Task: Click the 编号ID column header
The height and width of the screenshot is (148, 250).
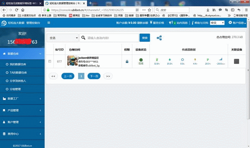Action: coord(59,50)
